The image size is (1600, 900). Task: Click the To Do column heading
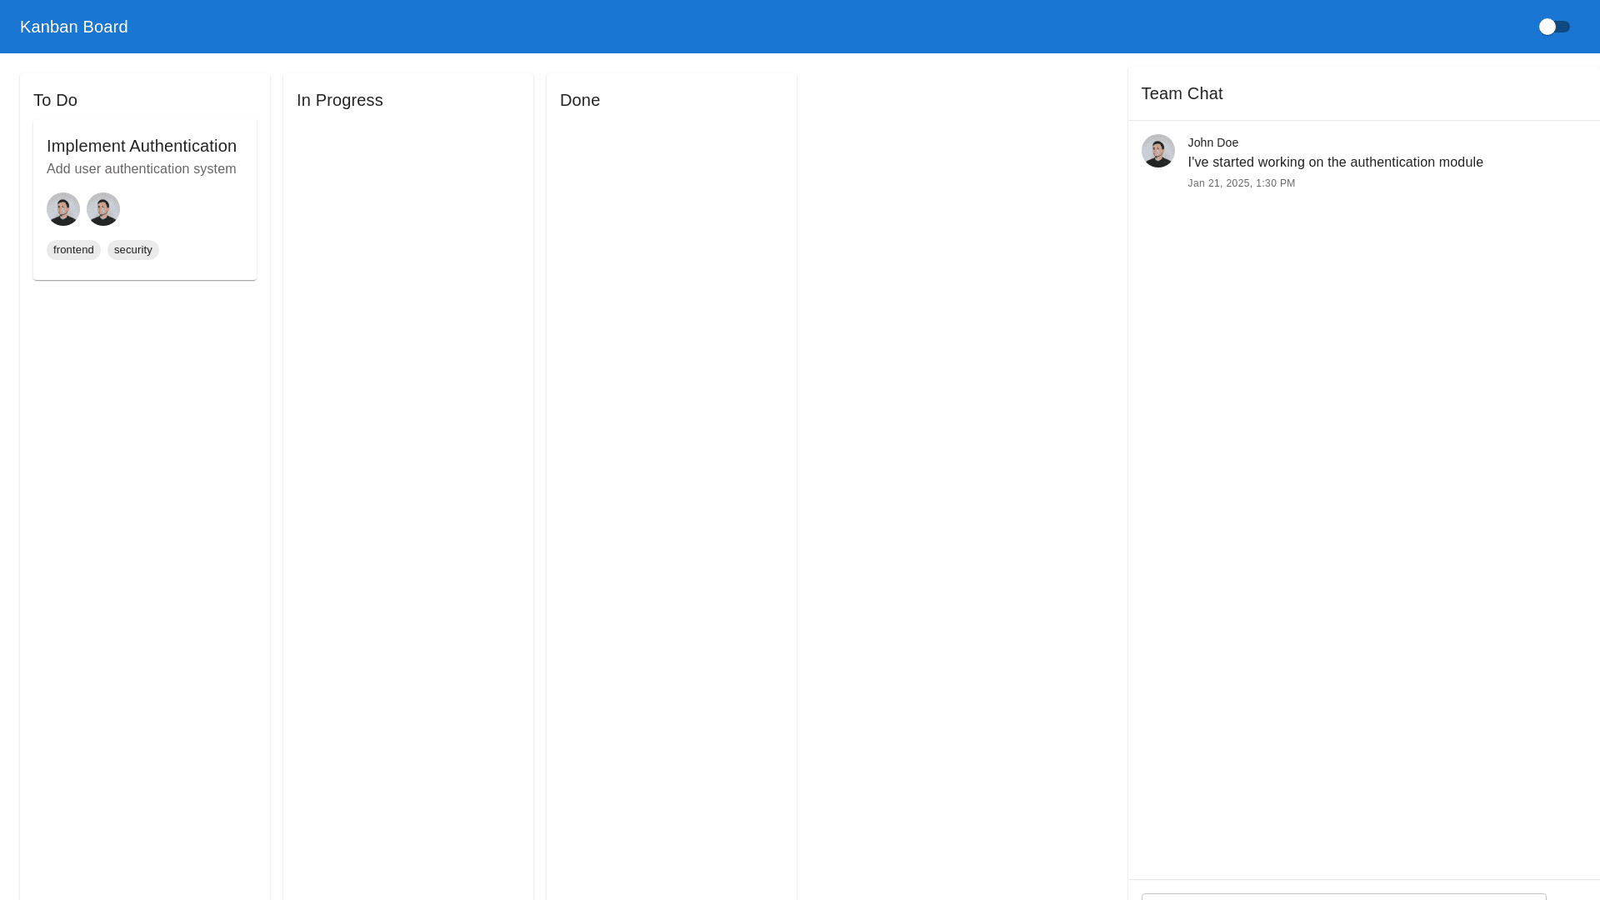pos(55,100)
